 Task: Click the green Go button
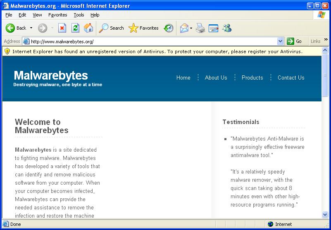(294, 41)
